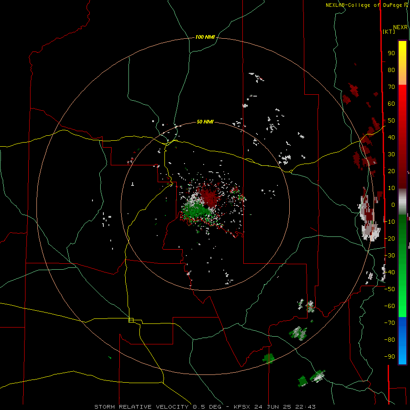Screen dimensions: 410x410
Task: Click the positive "80" scale value
Action: pos(391,70)
